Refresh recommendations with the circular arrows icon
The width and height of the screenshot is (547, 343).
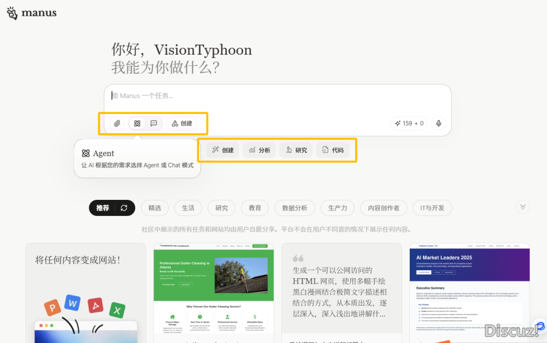[x=124, y=208]
